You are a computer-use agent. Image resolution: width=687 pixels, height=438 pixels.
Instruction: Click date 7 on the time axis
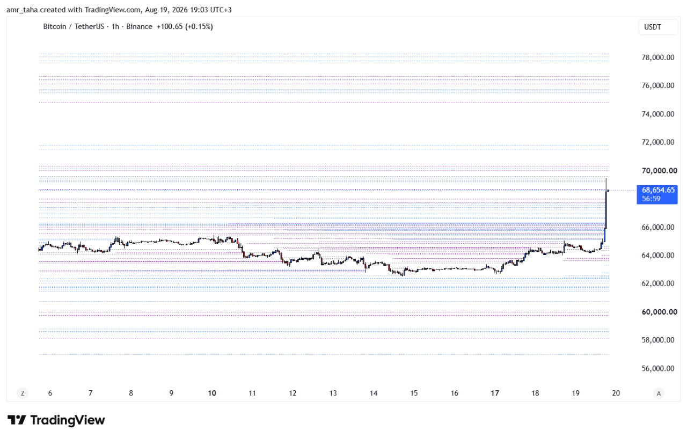(91, 393)
